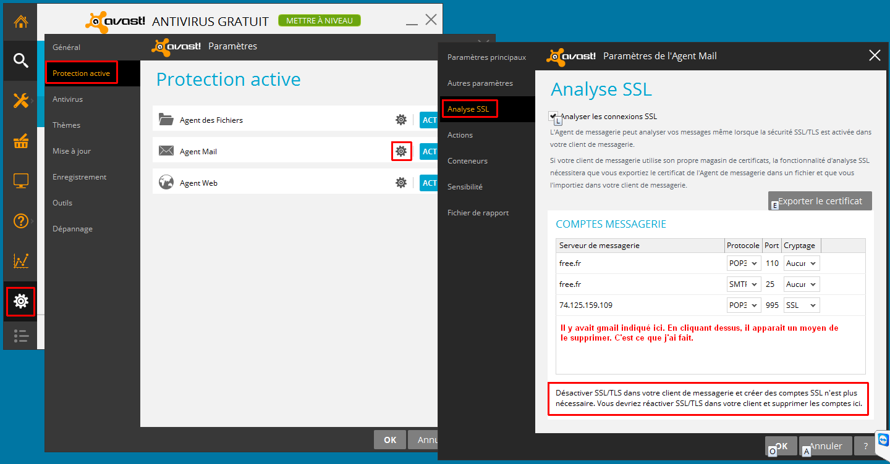This screenshot has width=890, height=464.
Task: Open protocol dropdown for 74.125.159.109 row
Action: coord(745,305)
